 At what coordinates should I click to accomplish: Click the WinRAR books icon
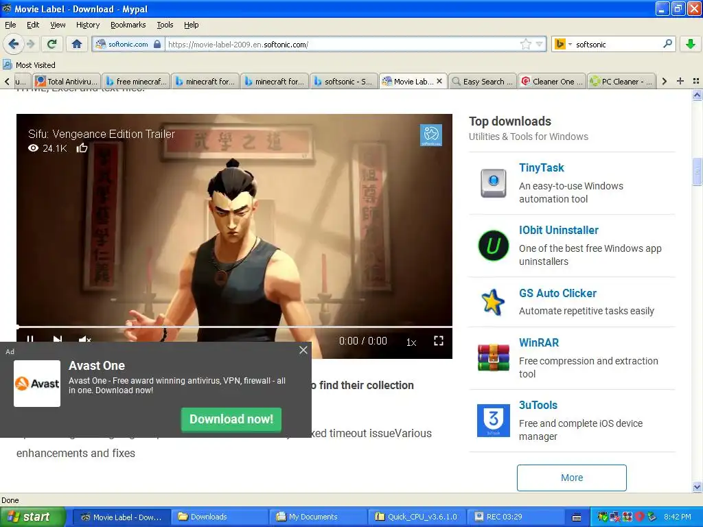tap(493, 358)
